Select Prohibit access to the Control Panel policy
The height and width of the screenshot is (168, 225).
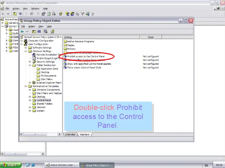[x=86, y=56]
